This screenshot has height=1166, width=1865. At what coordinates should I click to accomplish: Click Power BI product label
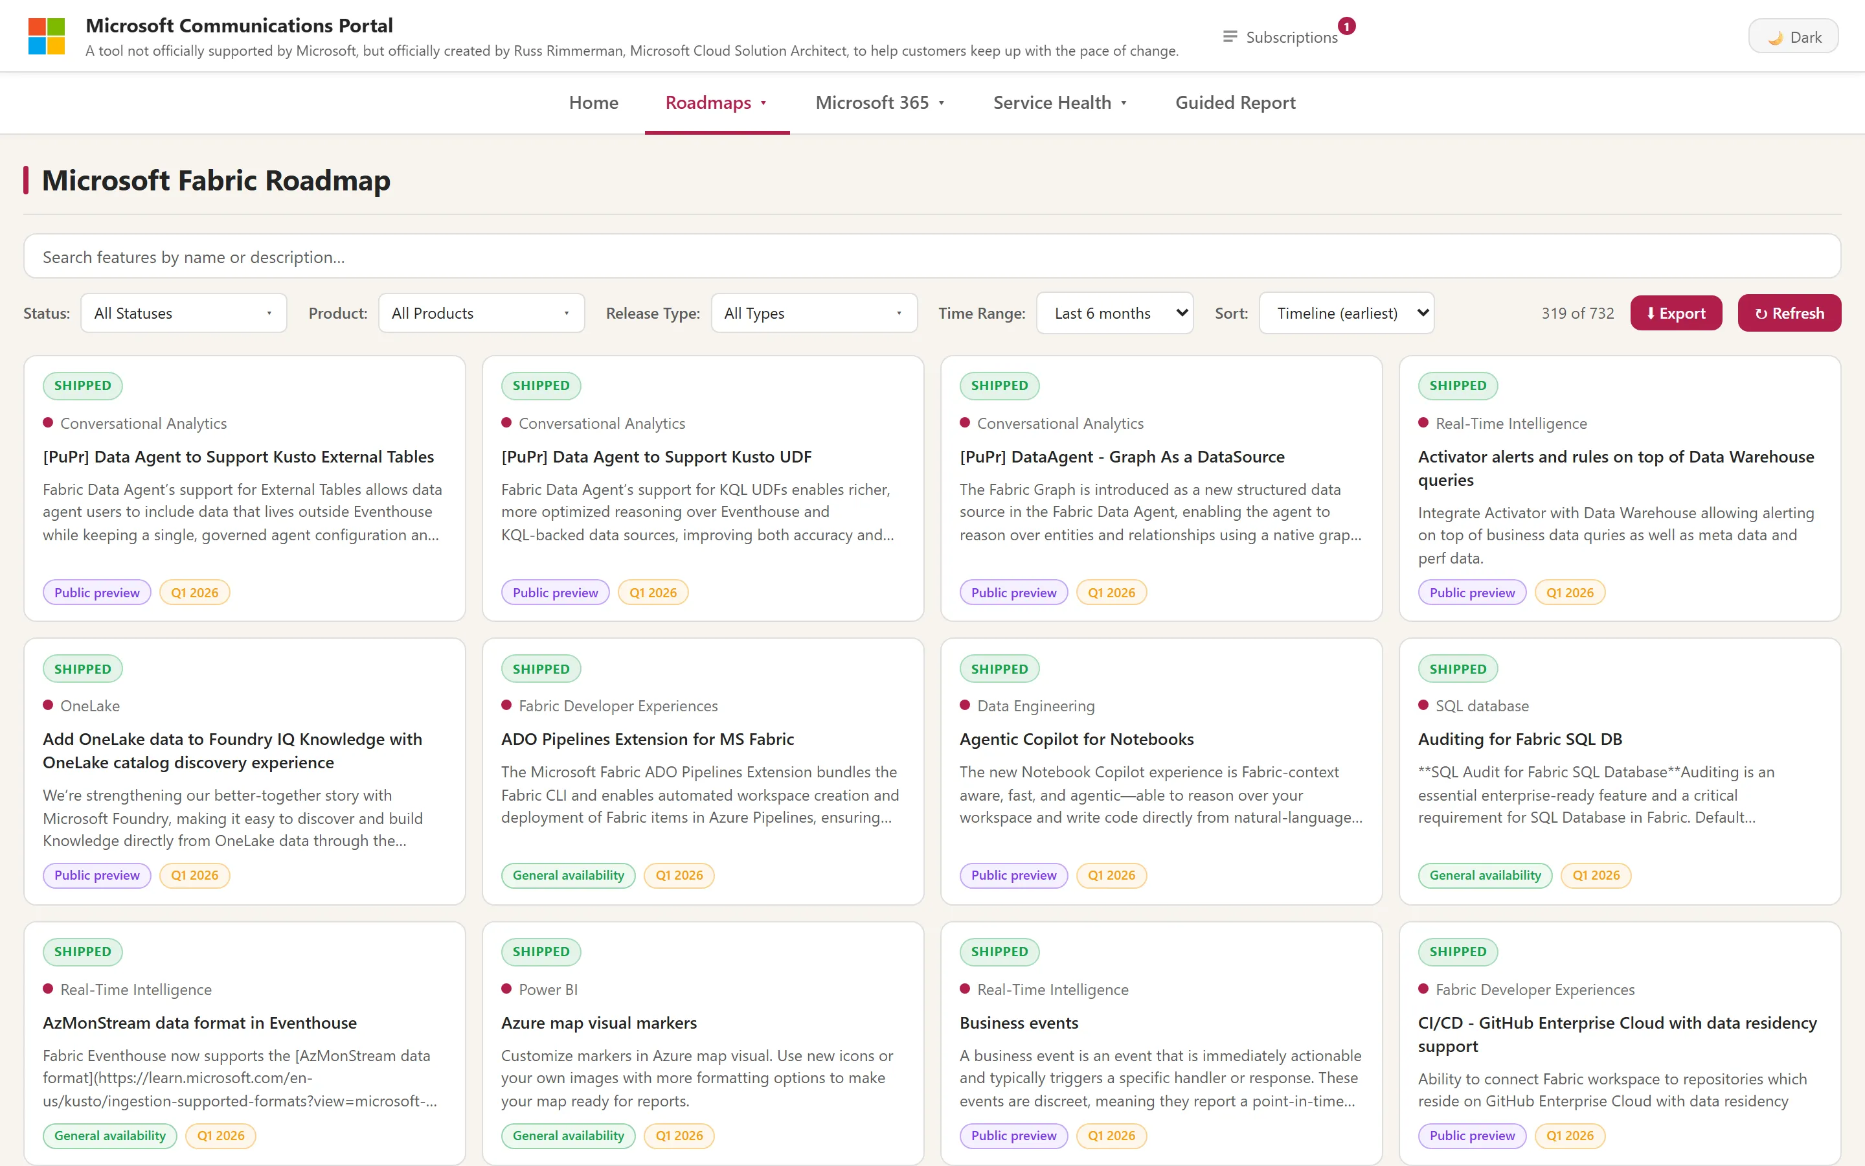(548, 989)
